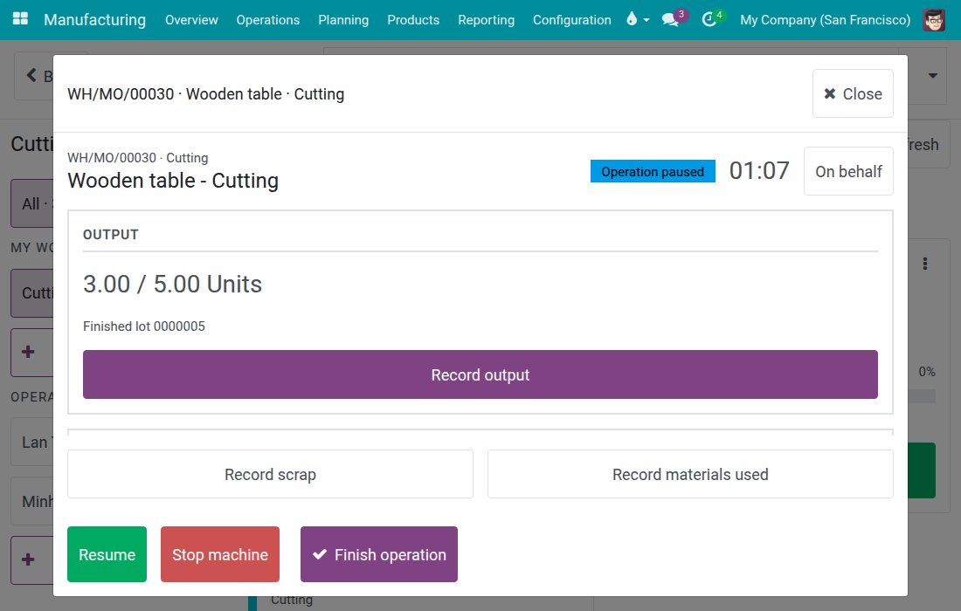Click the Record output button
Screen dimensions: 961x611
[x=480, y=374]
